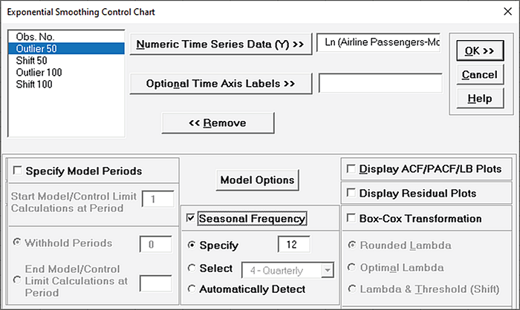Click the seasonal frequency value field '12'
The height and width of the screenshot is (310, 520).
click(x=293, y=244)
